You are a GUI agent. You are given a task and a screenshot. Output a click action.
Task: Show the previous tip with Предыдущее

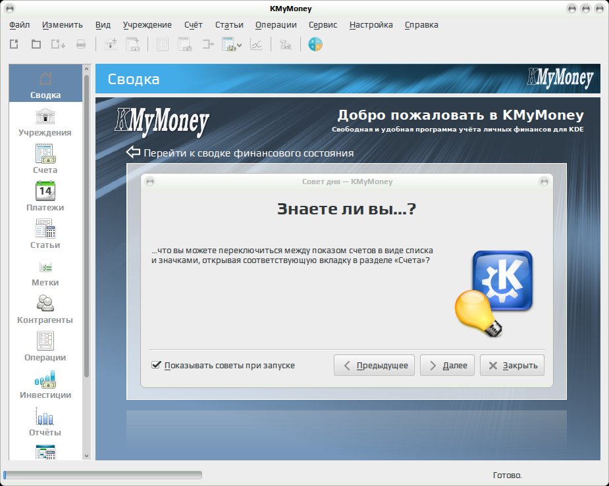click(374, 366)
